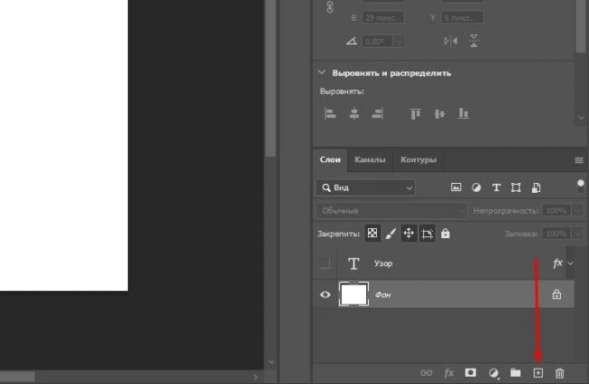This screenshot has height=384, width=589.
Task: Flip horizontal icon in properties
Action: point(450,41)
